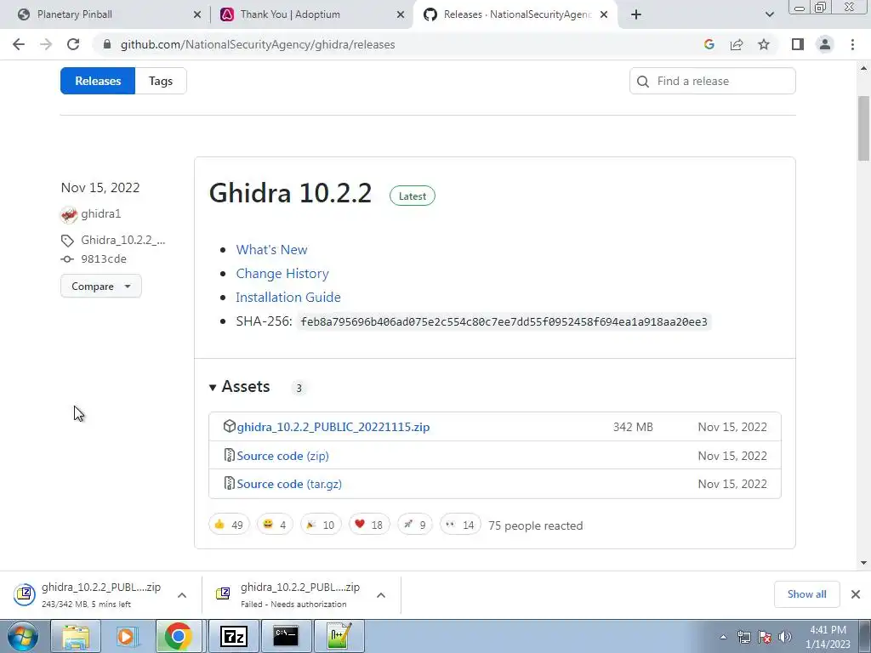
Task: Download Source code (zip)
Action: [x=282, y=456]
